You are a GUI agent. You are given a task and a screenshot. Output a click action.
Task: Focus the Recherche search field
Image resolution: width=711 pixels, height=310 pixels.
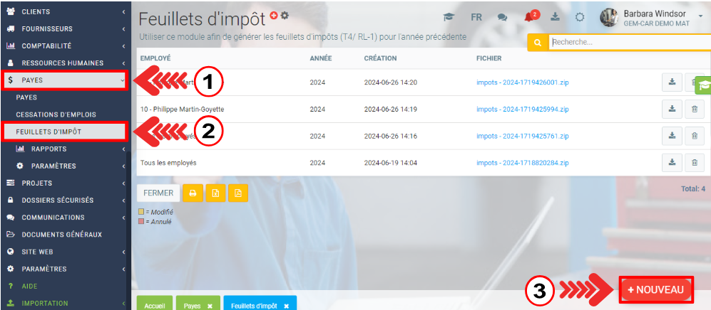[x=628, y=43]
